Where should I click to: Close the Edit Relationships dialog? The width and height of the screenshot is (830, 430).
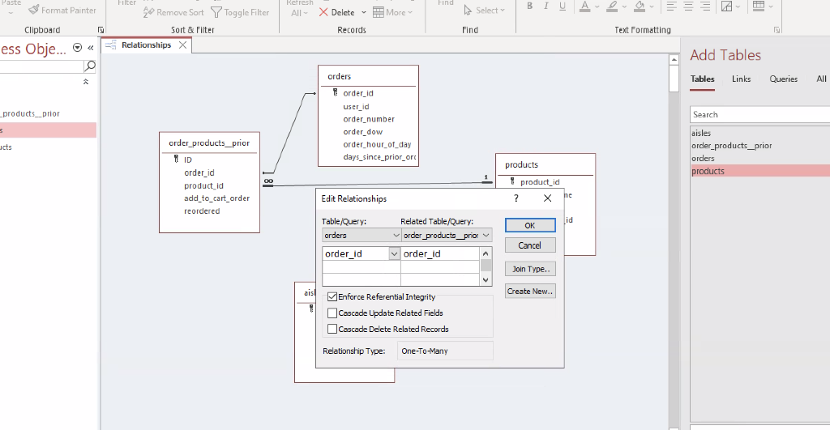coord(547,198)
